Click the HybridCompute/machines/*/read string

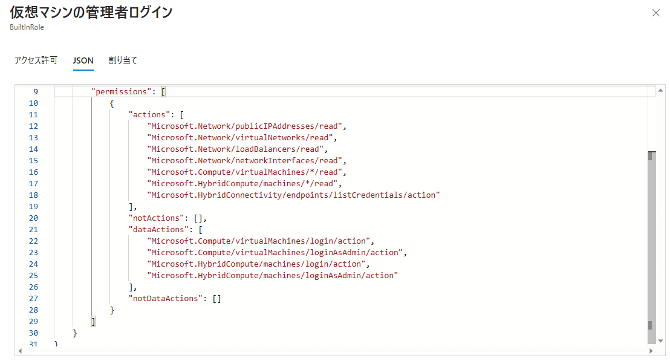click(242, 184)
